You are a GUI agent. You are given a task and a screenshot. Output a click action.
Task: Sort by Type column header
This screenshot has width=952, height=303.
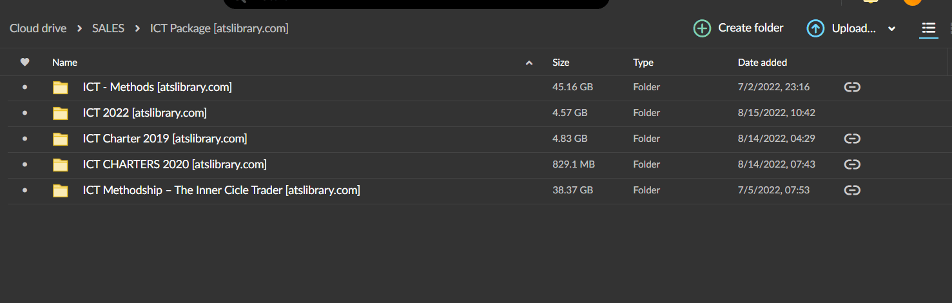pyautogui.click(x=643, y=63)
